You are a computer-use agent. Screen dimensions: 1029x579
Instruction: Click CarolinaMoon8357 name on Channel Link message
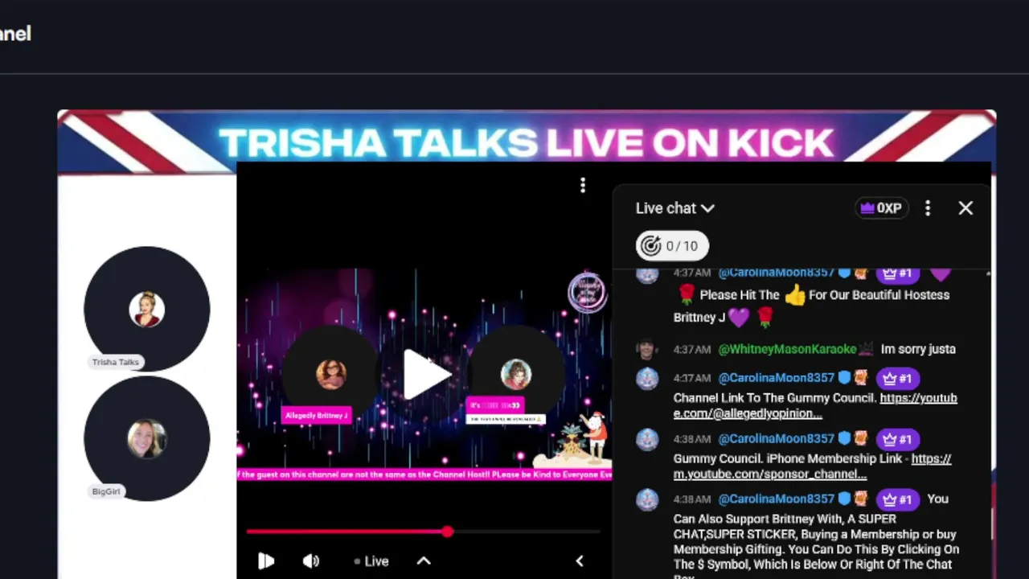pyautogui.click(x=776, y=378)
